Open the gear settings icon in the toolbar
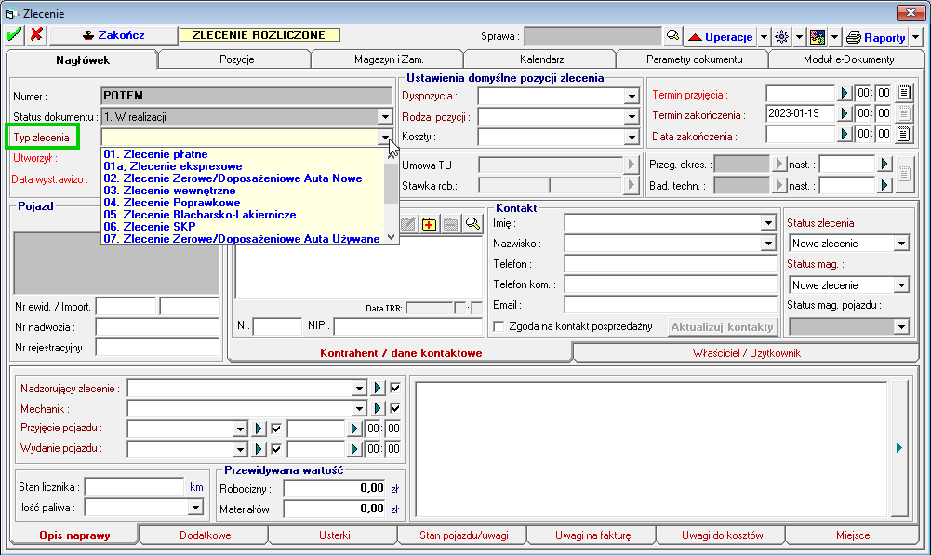 coord(781,36)
